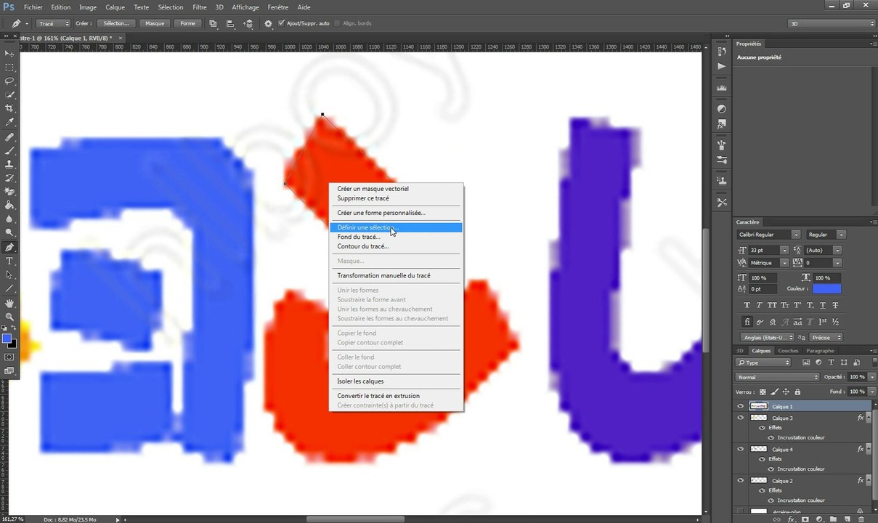Screen dimensions: 878x523
Task: Select the Zoom magnifier tool
Action: click(9, 317)
